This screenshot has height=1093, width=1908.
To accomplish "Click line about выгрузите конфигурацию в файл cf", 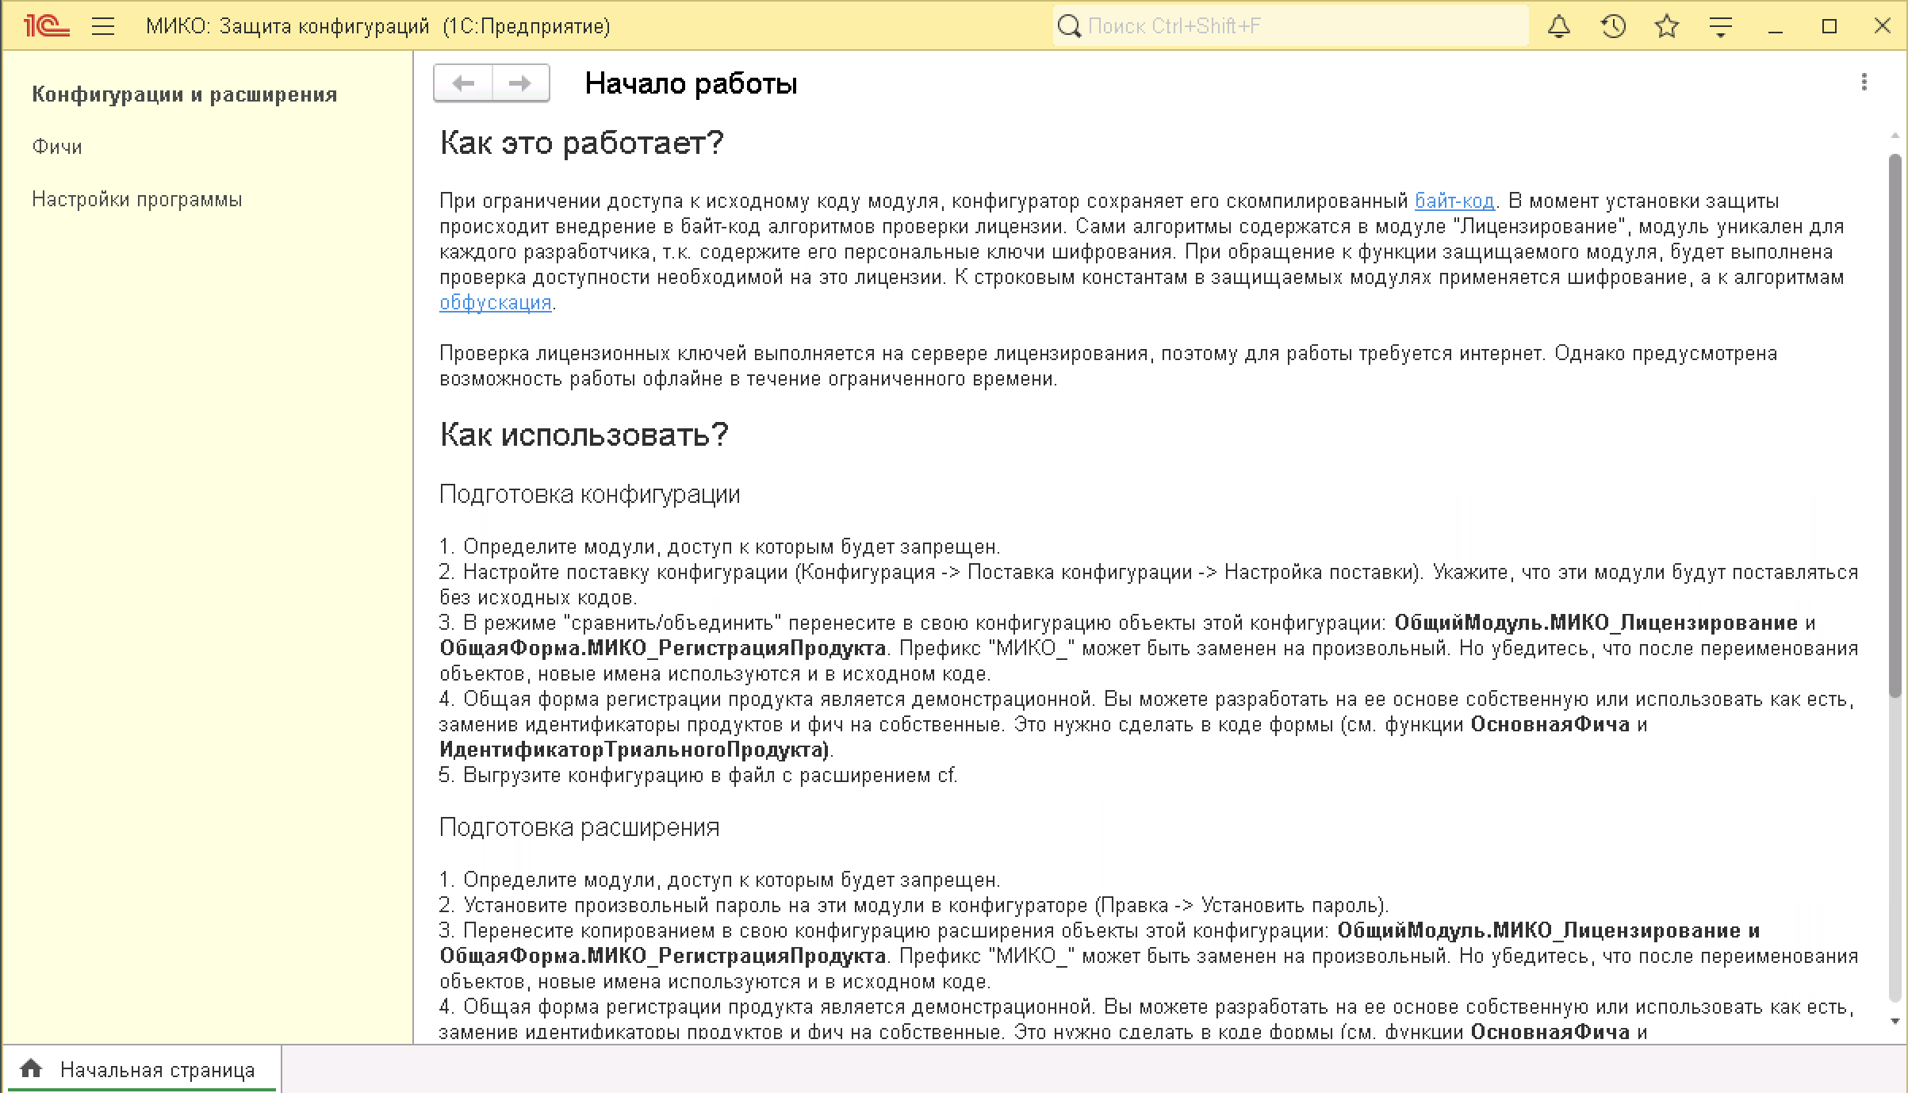I will tap(698, 776).
